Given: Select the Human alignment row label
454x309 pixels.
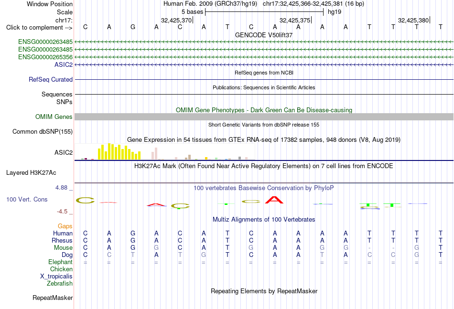Looking at the screenshot, I should [63, 233].
